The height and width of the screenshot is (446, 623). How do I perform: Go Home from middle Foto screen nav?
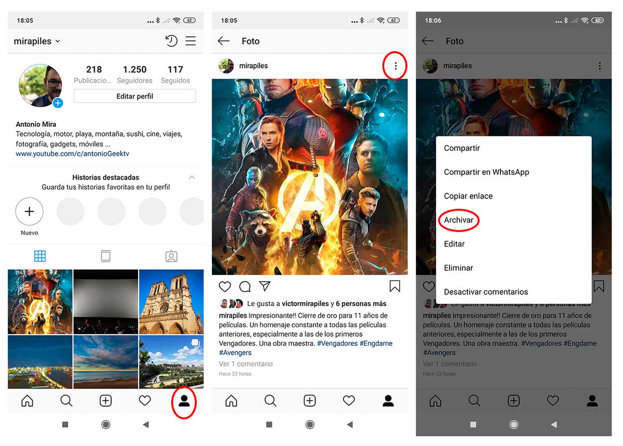pos(231,400)
